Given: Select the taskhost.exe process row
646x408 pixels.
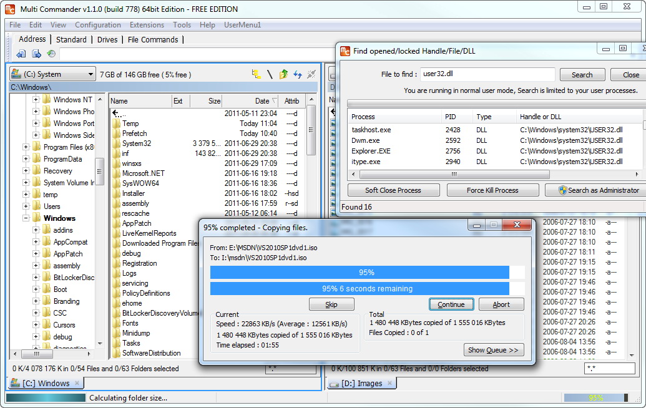Looking at the screenshot, I should pyautogui.click(x=495, y=130).
